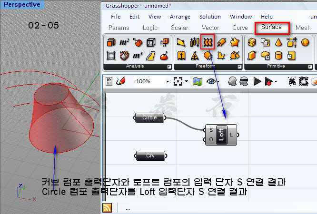The width and height of the screenshot is (317, 214).
Task: Click the Perspective viewport label in Rhino
Action: click(x=22, y=4)
